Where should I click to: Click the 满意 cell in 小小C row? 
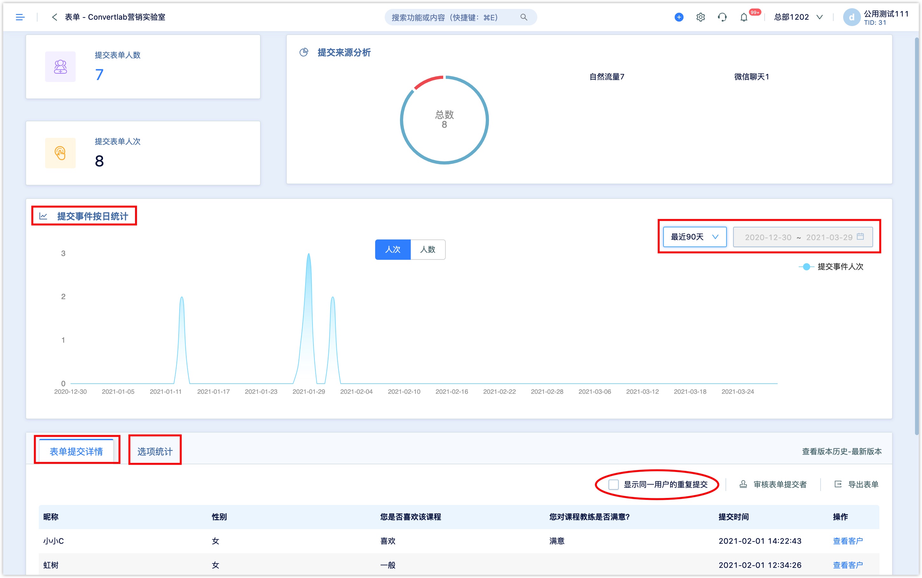coord(557,541)
